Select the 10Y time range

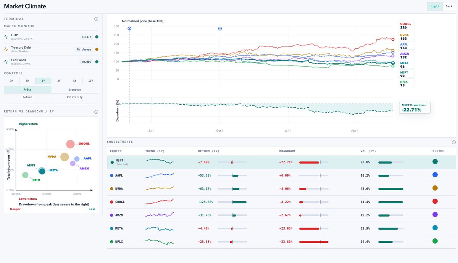point(90,81)
